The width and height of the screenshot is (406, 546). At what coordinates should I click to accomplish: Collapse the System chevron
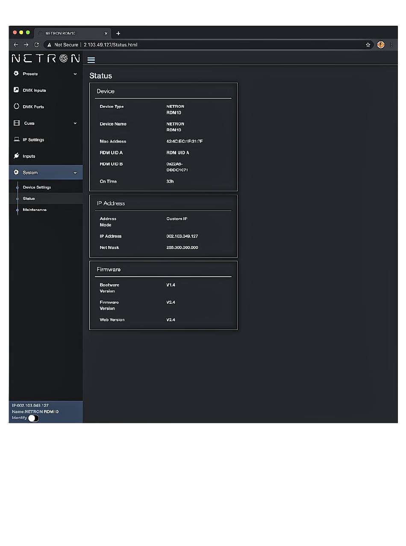(x=75, y=173)
